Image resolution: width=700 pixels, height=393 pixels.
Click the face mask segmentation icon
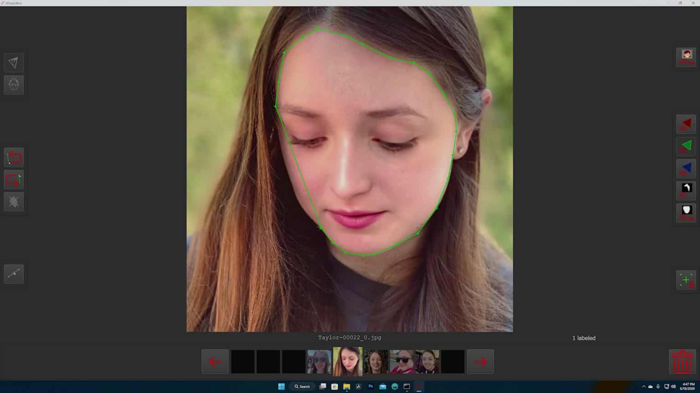[x=685, y=212]
